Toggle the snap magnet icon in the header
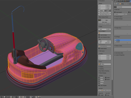 tap(31, 97)
